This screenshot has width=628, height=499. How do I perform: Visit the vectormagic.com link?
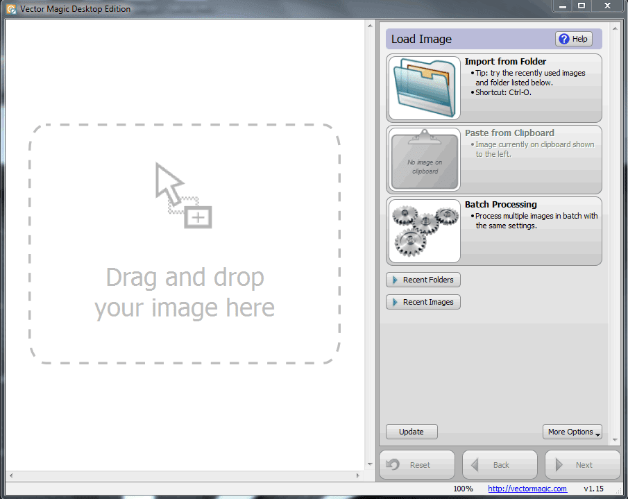(x=527, y=489)
